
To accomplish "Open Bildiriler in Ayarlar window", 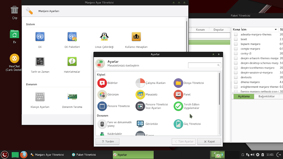I will coord(108,83).
